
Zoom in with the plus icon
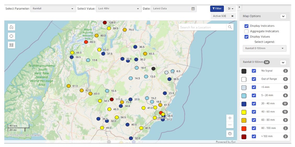(x=230, y=118)
